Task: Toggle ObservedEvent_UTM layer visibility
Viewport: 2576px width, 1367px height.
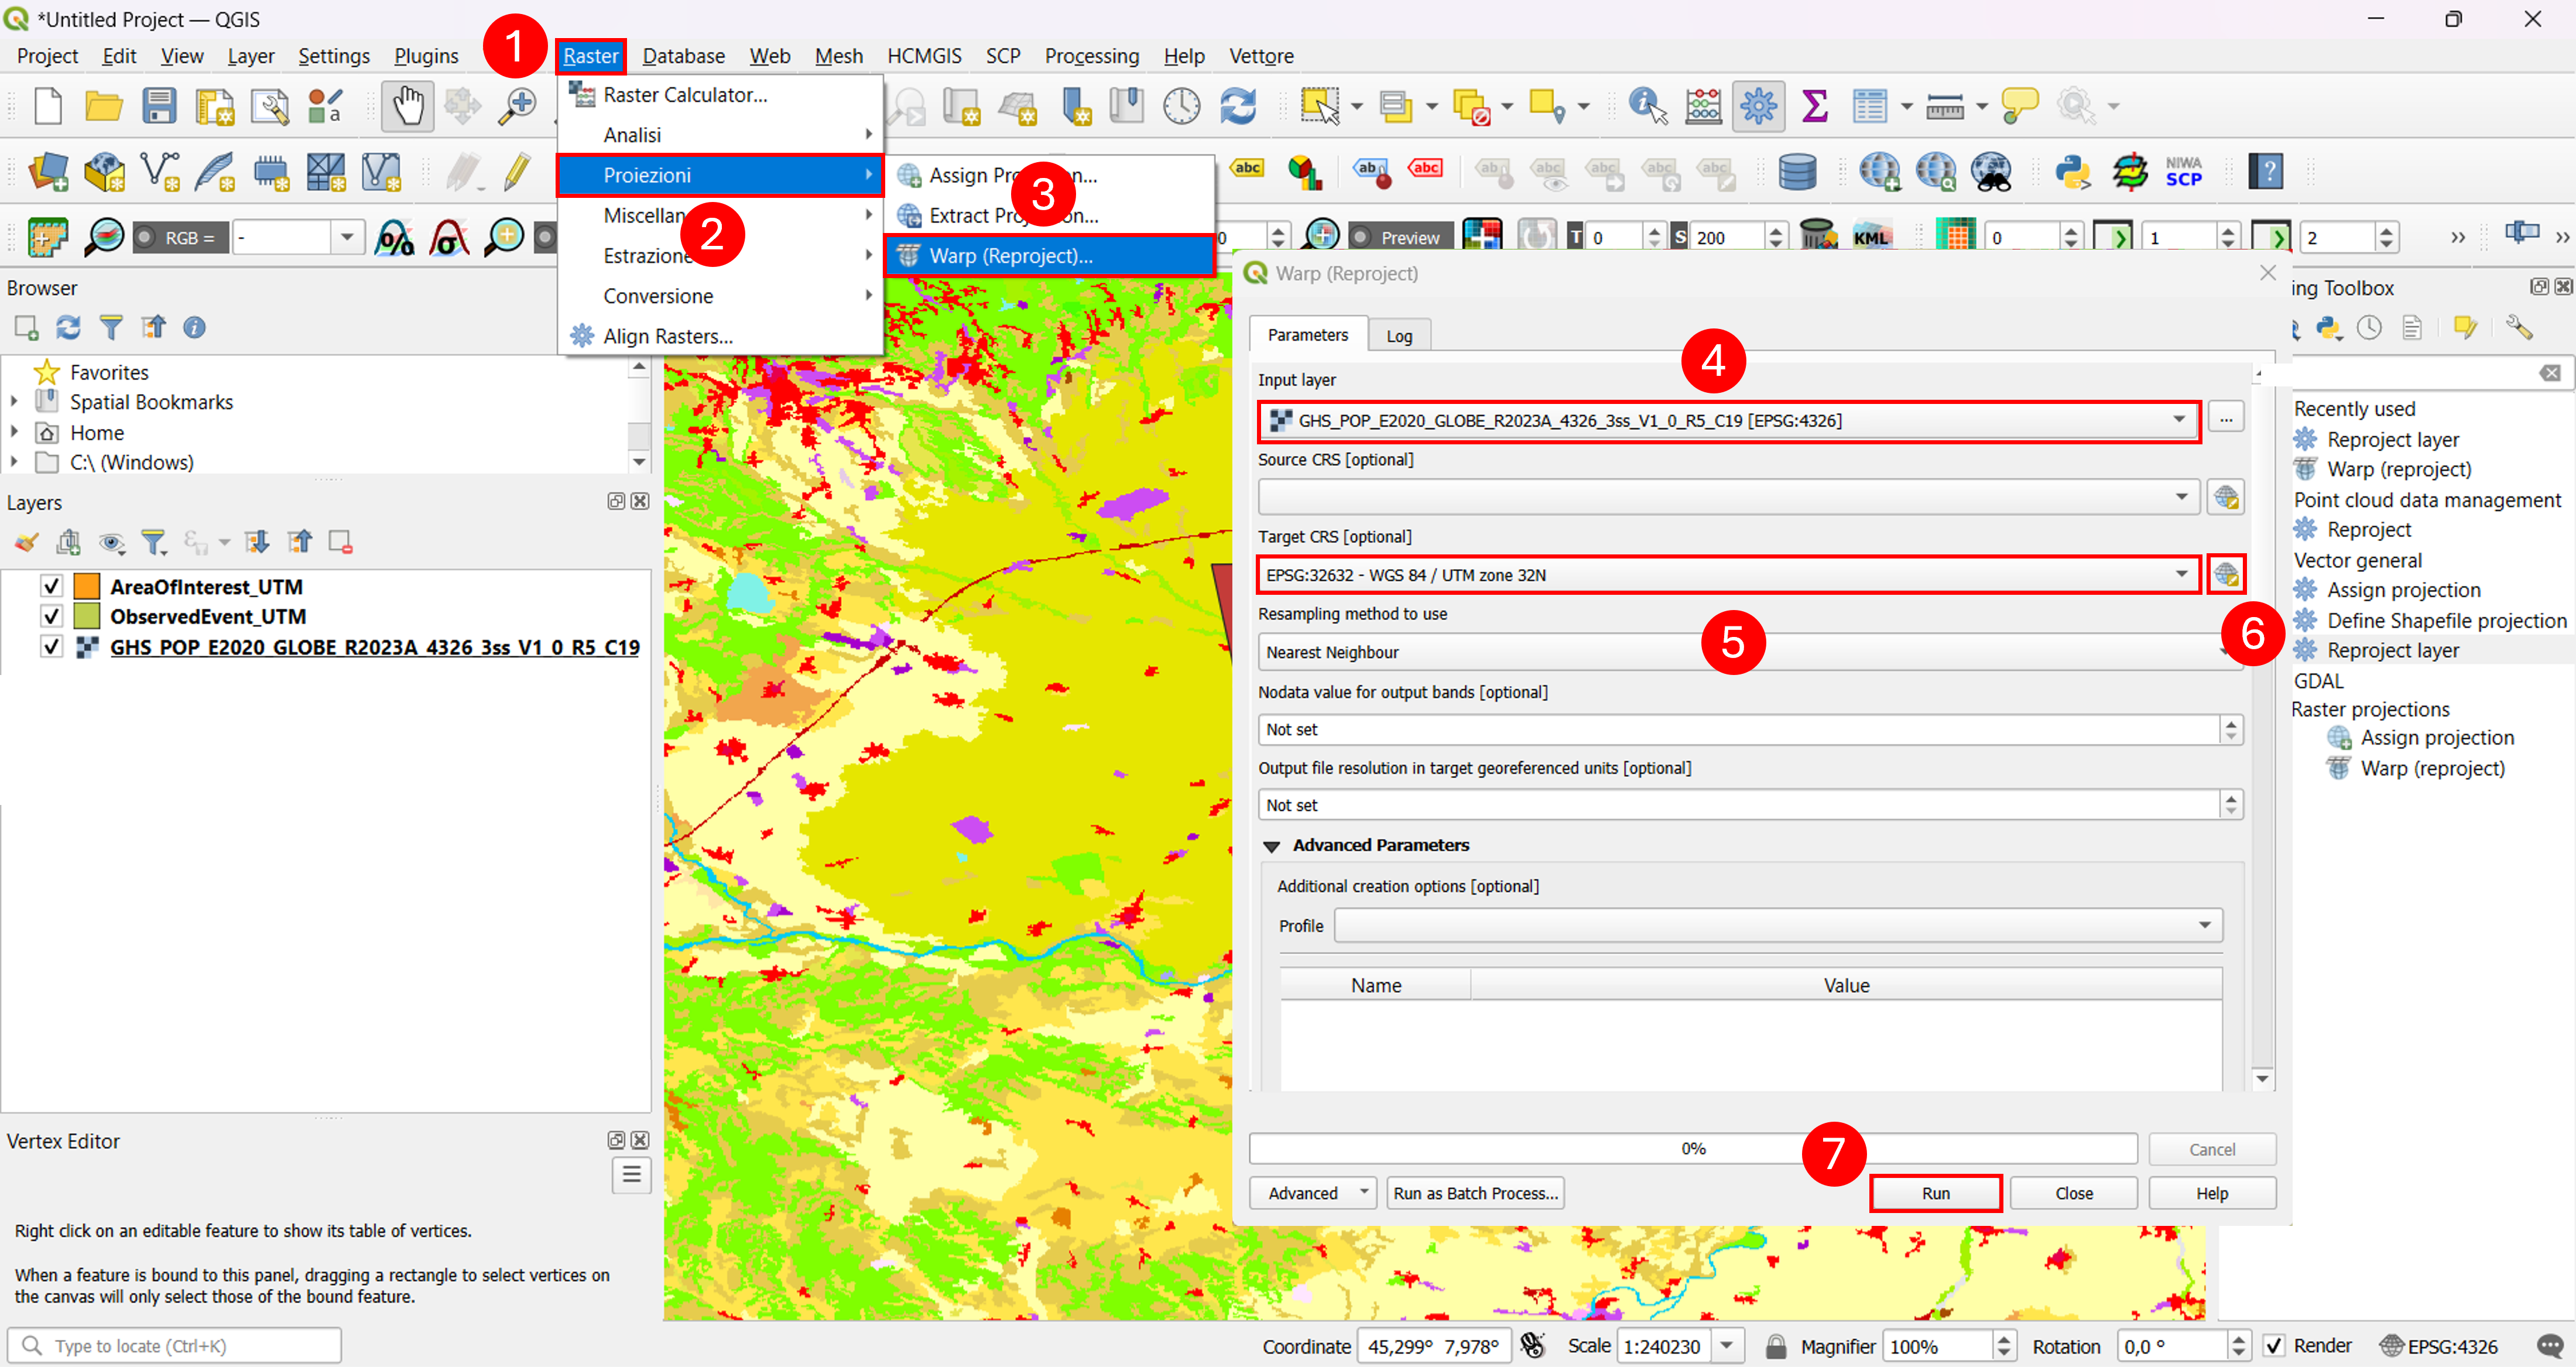Action: [51, 616]
